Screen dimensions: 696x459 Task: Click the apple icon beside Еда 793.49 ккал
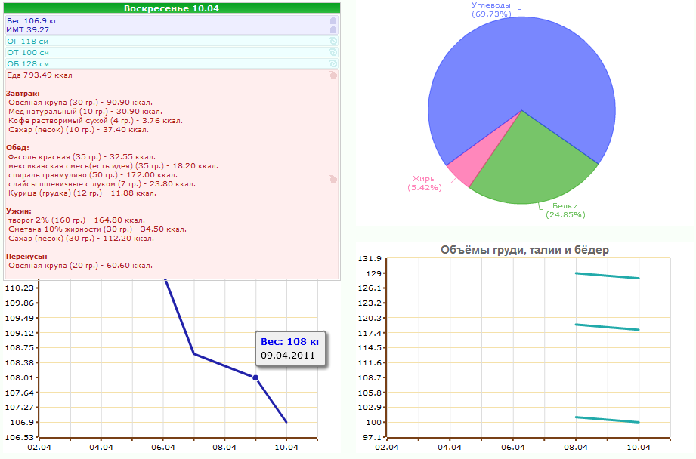tap(333, 75)
